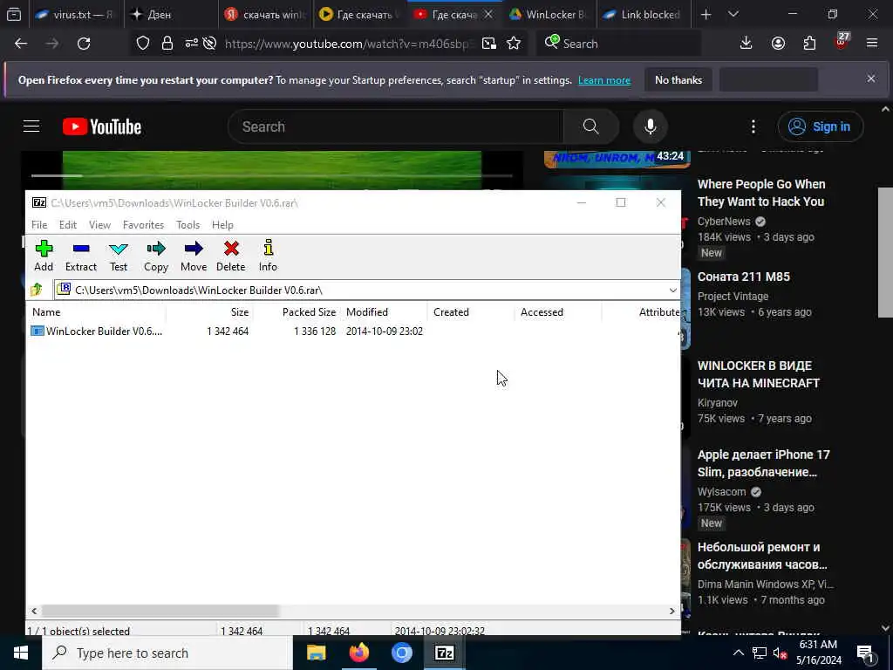Open the Learn more link in notification
893x670 pixels.
click(x=604, y=80)
